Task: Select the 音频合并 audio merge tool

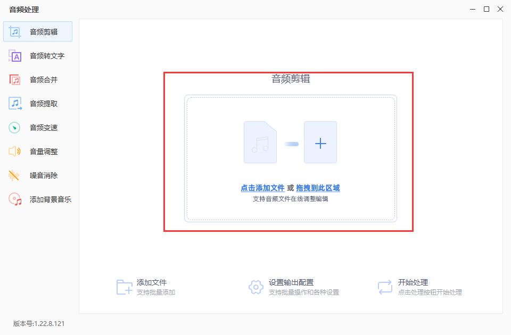Action: (40, 79)
